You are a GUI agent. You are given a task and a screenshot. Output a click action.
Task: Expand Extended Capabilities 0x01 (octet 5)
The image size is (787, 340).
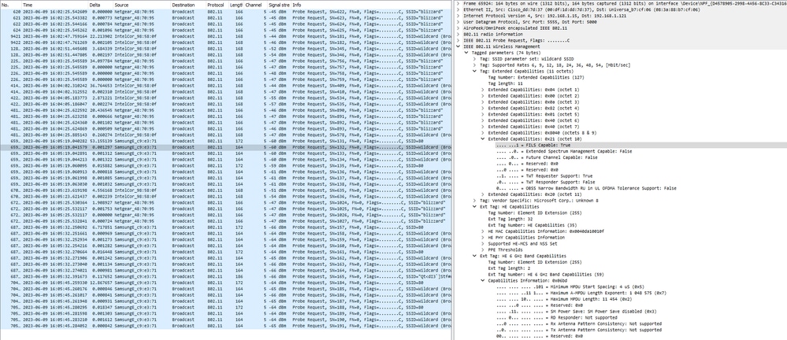484,114
